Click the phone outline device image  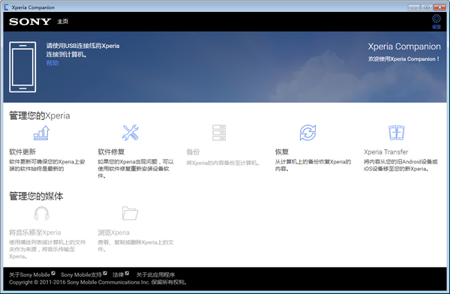point(22,67)
